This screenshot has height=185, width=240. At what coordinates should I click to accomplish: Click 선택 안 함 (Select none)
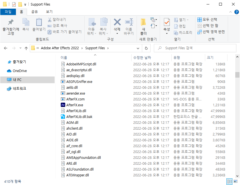pyautogui.click(x=208, y=26)
